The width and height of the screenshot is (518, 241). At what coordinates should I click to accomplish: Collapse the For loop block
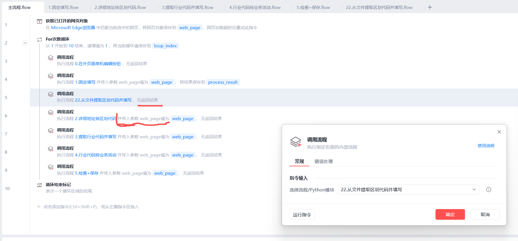(25, 43)
